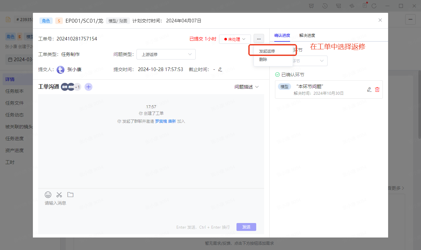Switch to the 确认进度 tab

click(x=282, y=36)
